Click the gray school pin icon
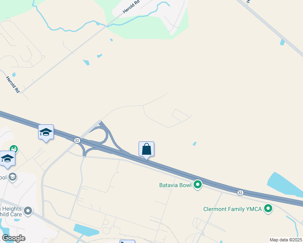 coord(13,177)
